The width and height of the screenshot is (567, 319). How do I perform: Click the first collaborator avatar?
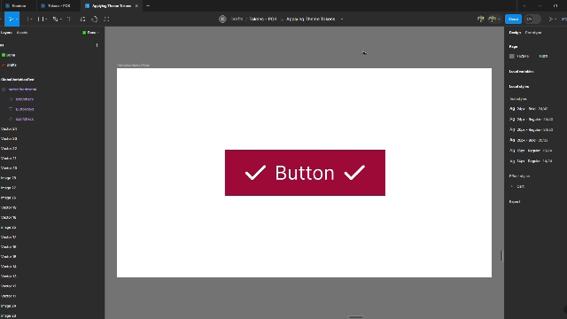coord(480,19)
